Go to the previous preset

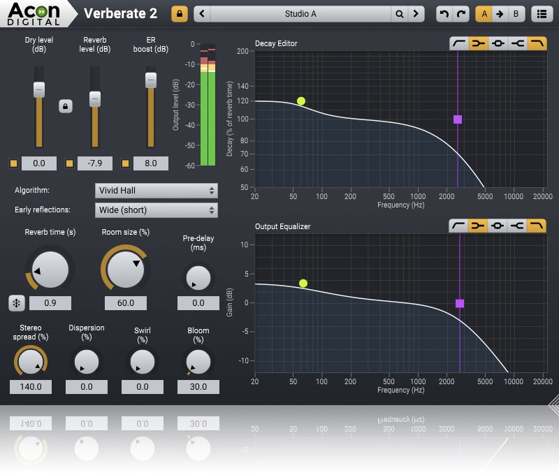(202, 13)
